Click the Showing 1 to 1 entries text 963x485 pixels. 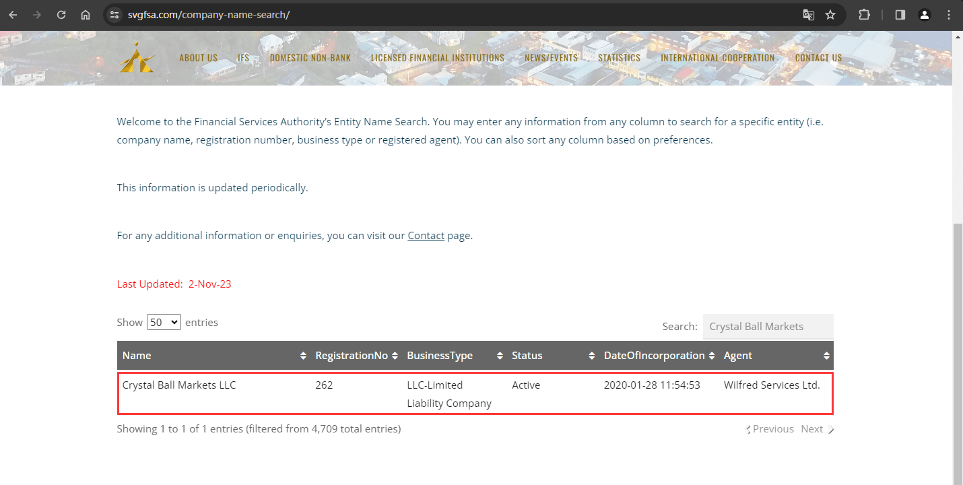pyautogui.click(x=259, y=429)
